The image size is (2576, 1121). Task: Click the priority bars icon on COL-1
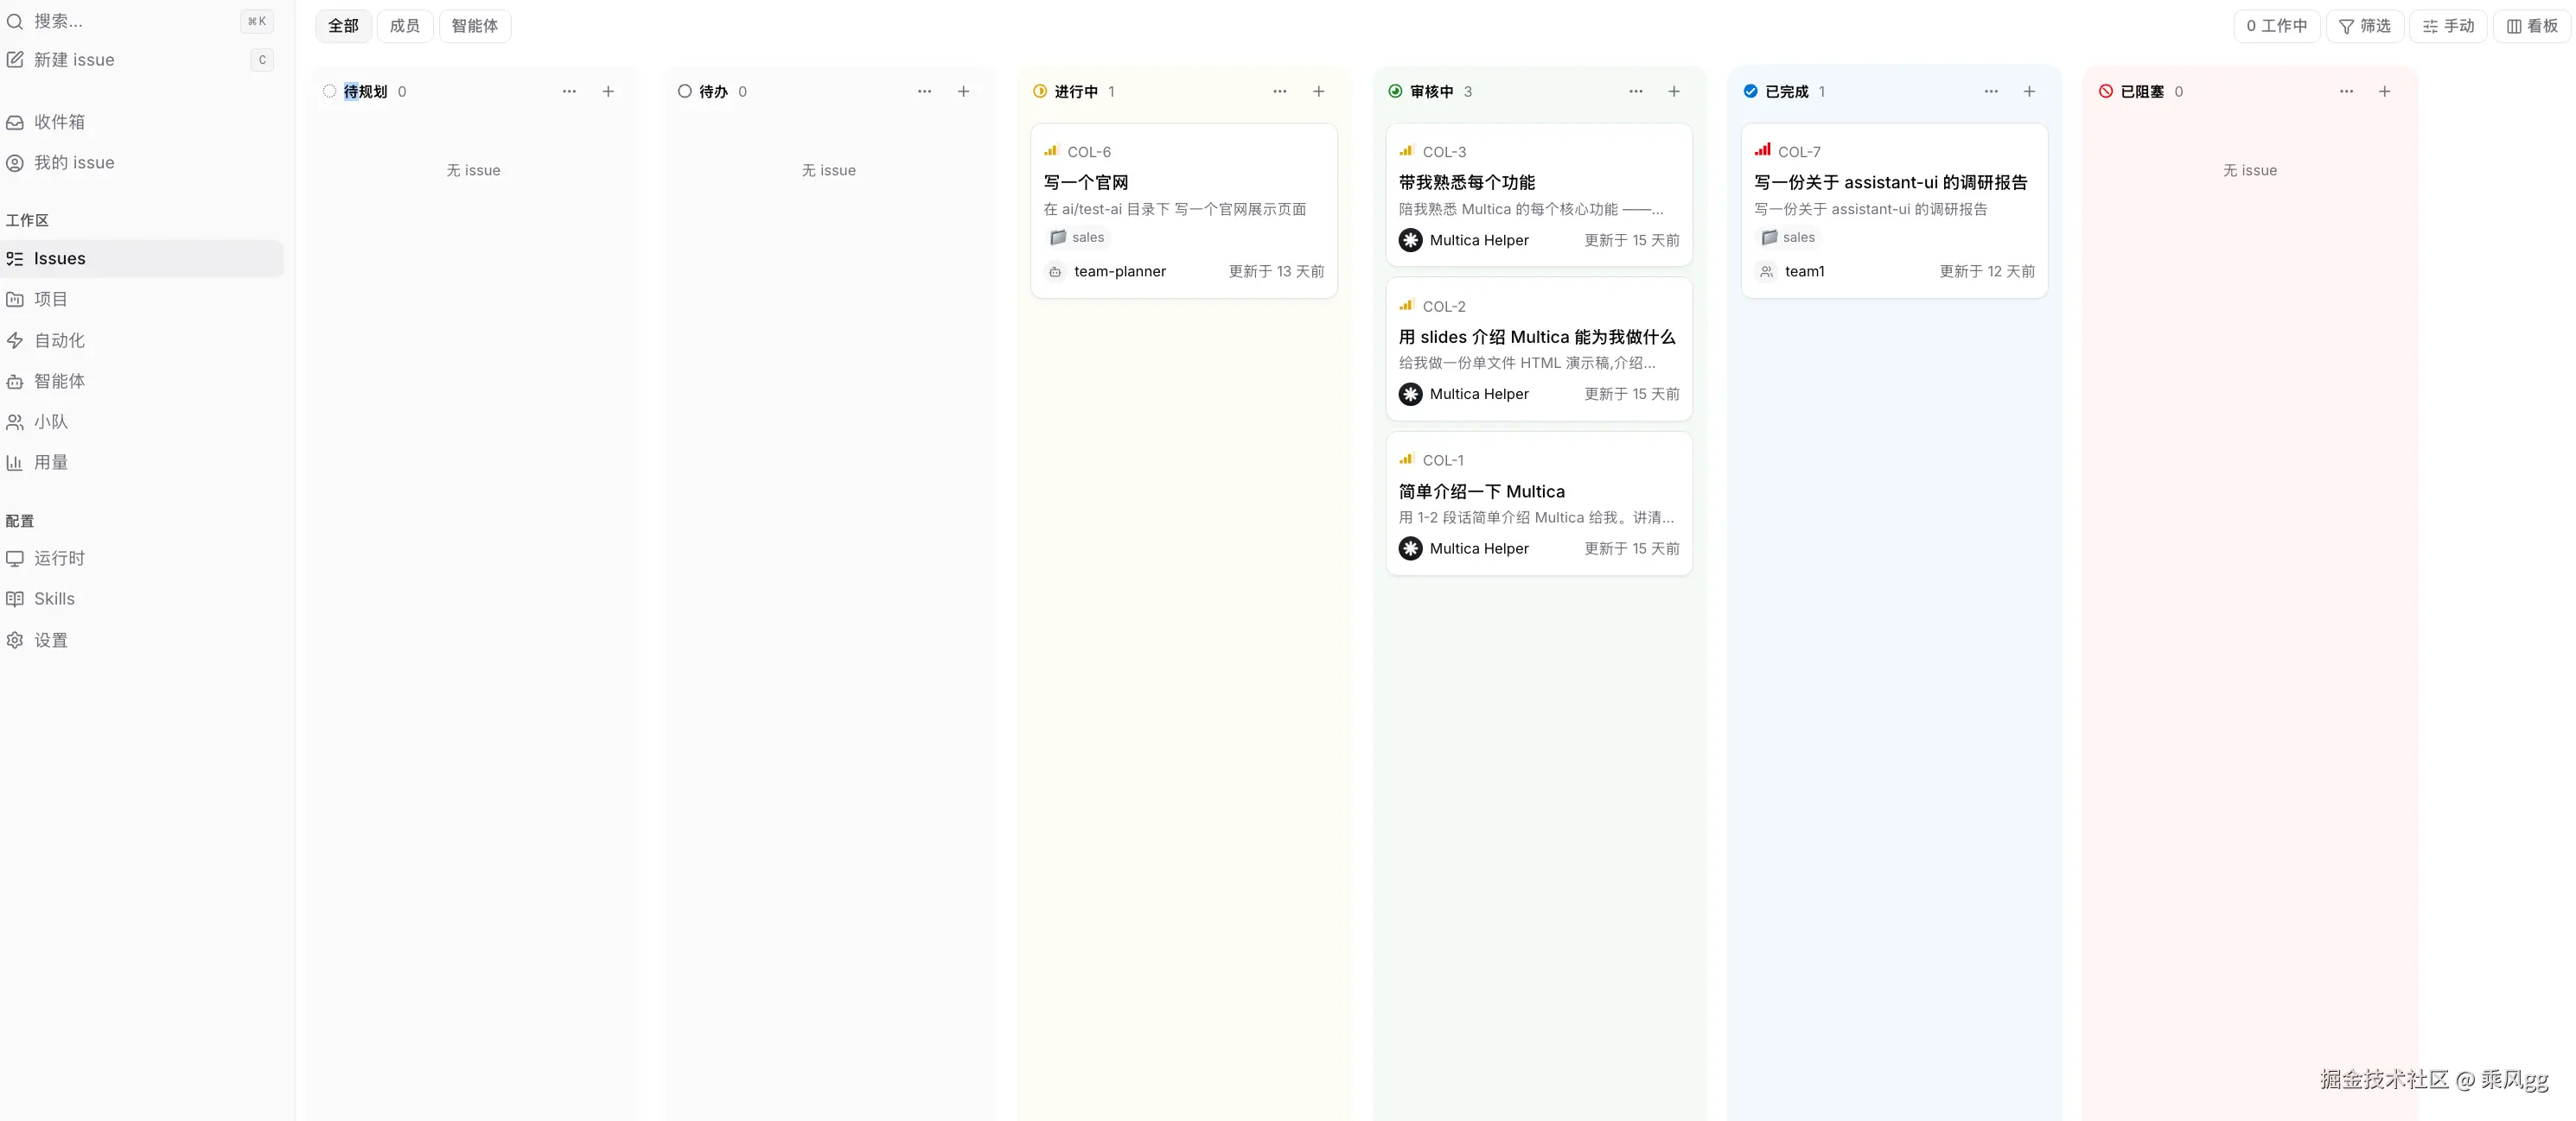click(x=1406, y=459)
